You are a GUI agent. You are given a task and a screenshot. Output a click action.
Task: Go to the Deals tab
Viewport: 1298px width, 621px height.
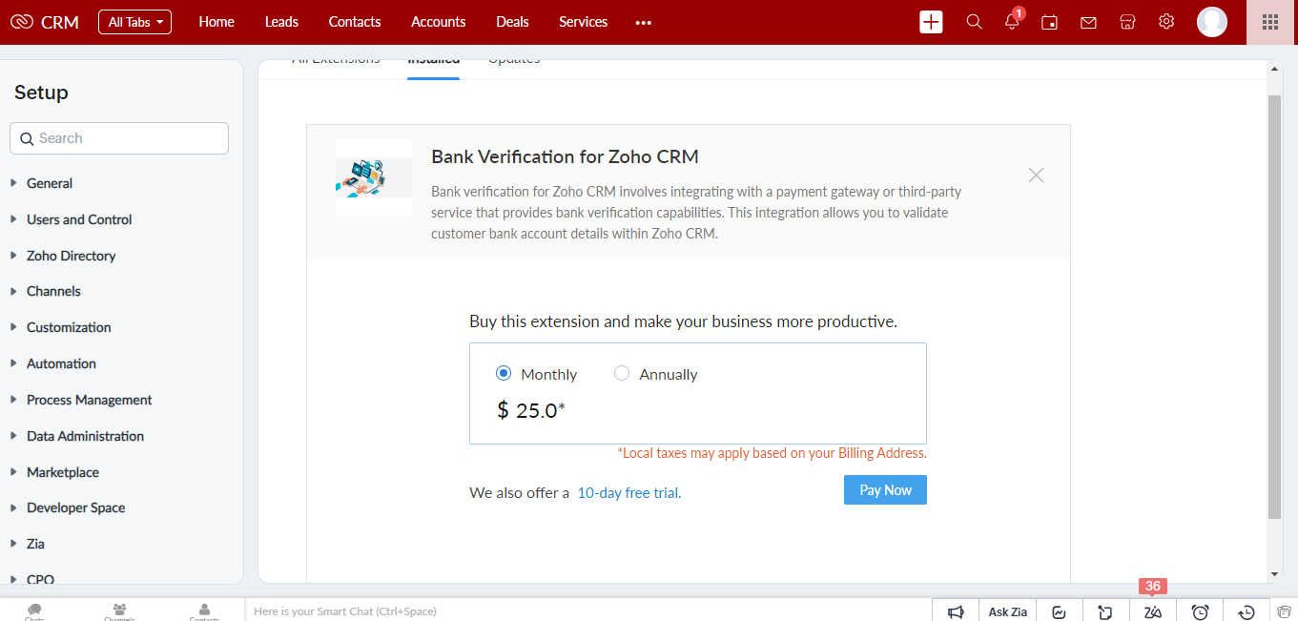(512, 22)
